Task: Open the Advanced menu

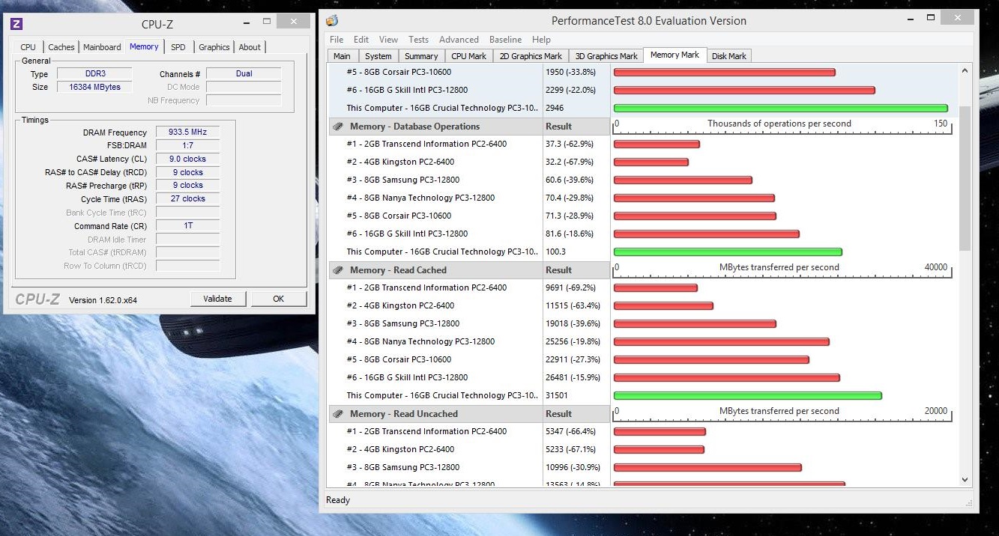Action: click(459, 40)
